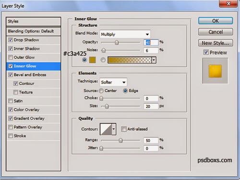The height and width of the screenshot is (180, 240).
Task: Enable the Satin checkbox
Action: tap(11, 101)
